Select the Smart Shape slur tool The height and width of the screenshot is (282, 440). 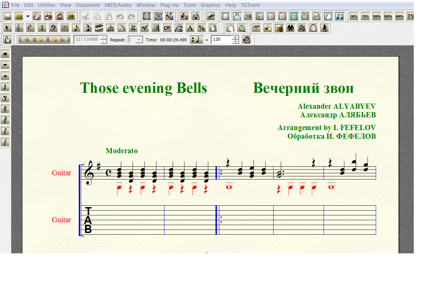coord(122,28)
